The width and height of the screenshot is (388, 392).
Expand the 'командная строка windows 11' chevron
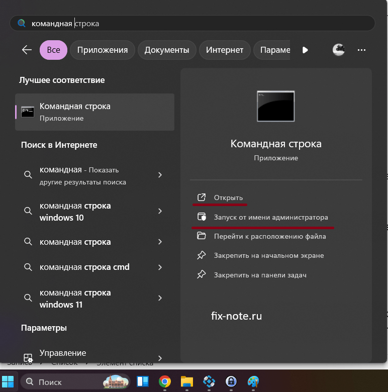click(x=160, y=298)
